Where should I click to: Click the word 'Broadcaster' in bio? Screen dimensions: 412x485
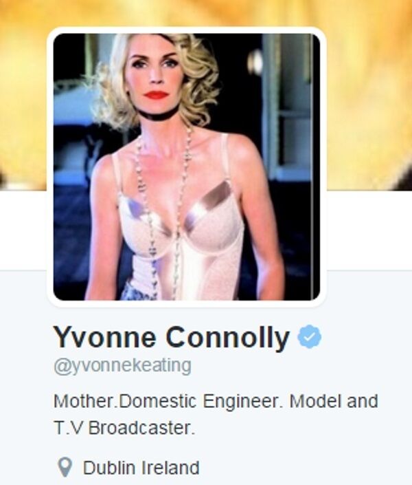pyautogui.click(x=141, y=428)
